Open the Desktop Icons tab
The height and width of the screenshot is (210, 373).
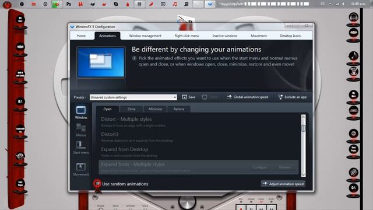(x=290, y=36)
